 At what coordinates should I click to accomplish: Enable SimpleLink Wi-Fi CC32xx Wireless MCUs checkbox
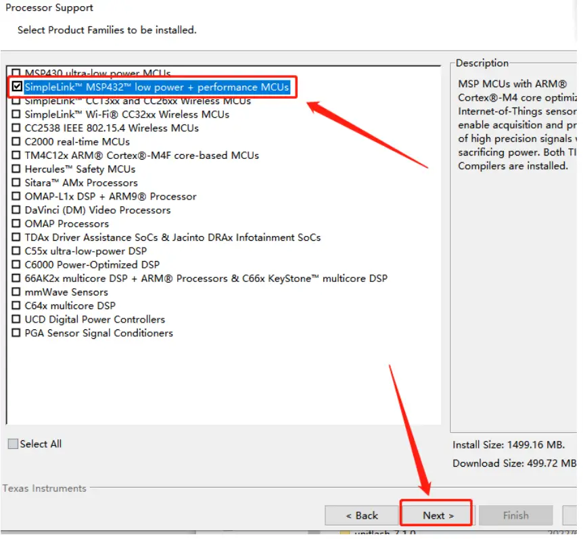(16, 114)
